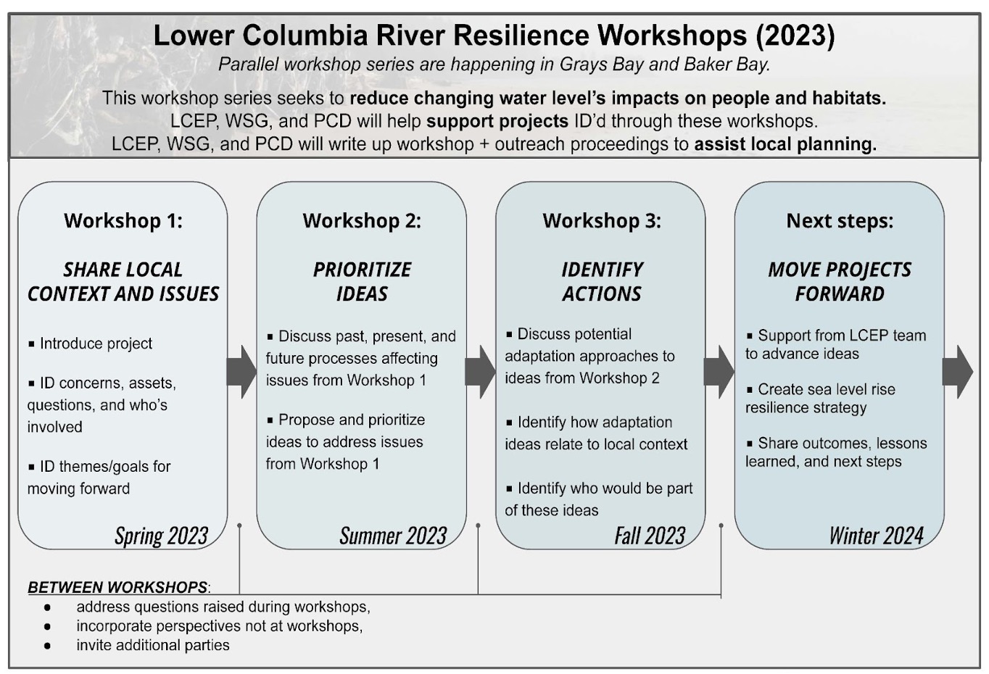
Task: Click the 'Winter 2024' date label
Action: pyautogui.click(x=876, y=536)
